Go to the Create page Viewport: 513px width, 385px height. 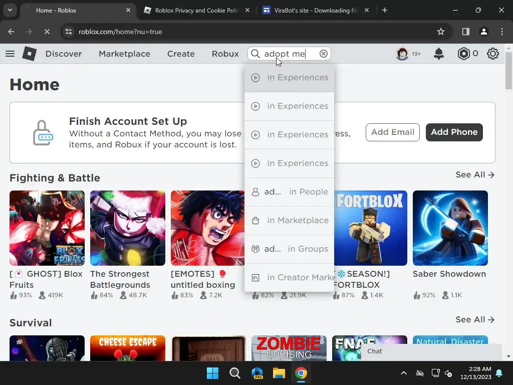click(x=181, y=54)
